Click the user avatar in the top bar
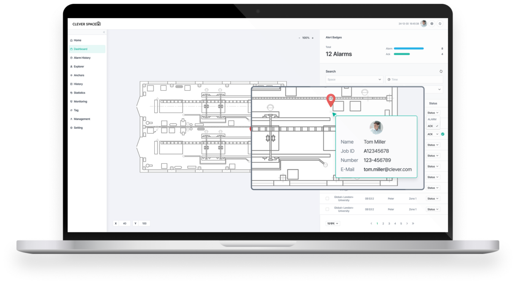 [x=424, y=24]
